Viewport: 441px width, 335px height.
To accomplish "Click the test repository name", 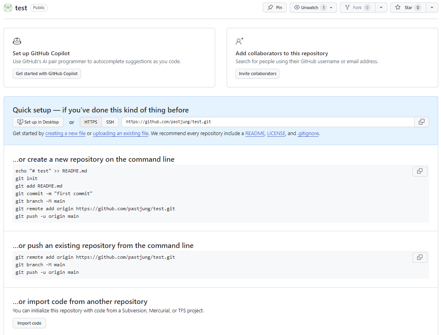I will (x=21, y=8).
